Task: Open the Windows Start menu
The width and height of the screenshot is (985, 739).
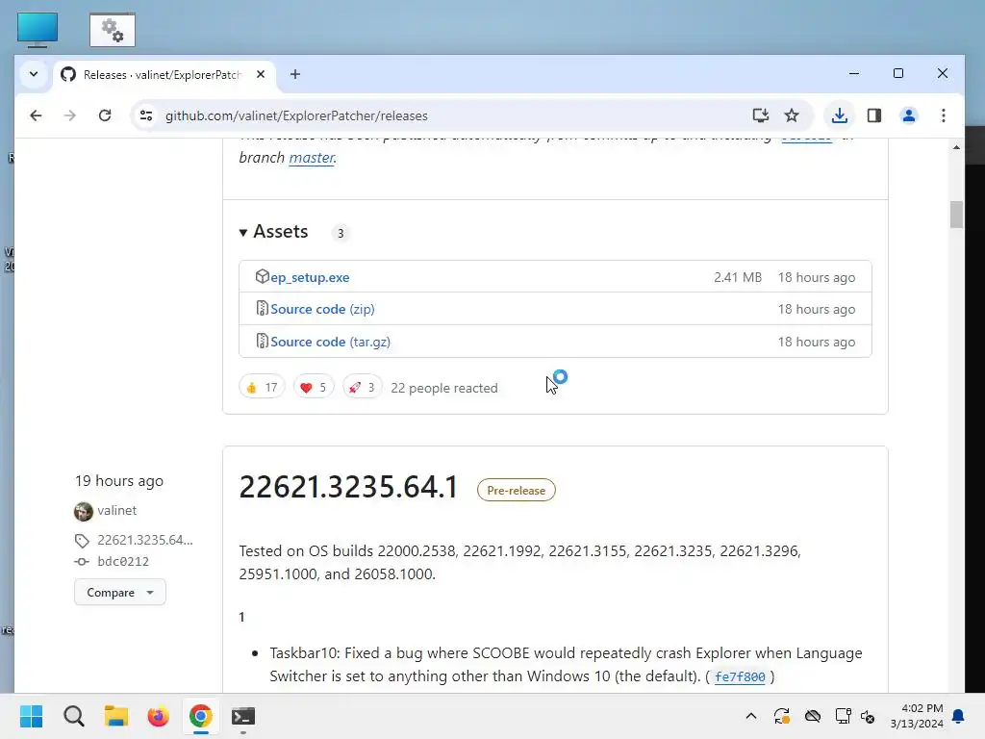Action: (32, 716)
